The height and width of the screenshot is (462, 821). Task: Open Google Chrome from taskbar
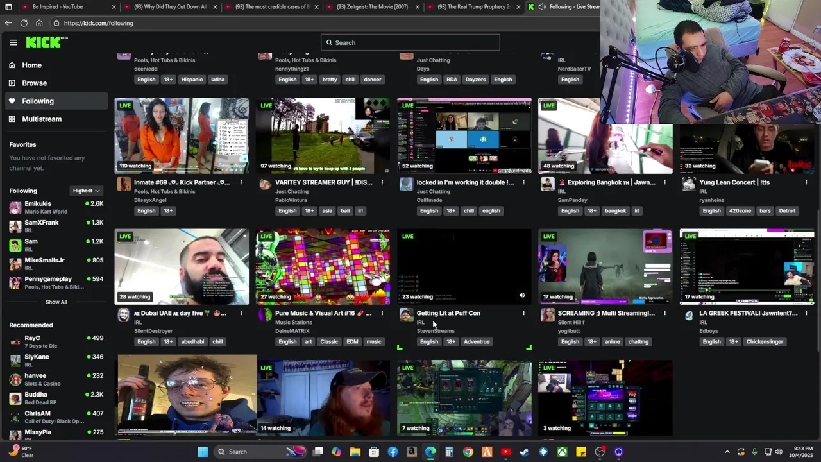coord(468,452)
